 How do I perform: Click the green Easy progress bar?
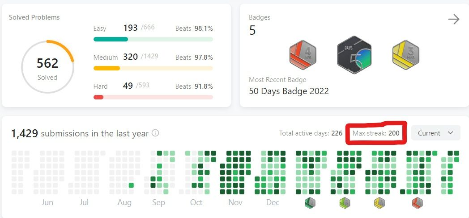pyautogui.click(x=153, y=39)
